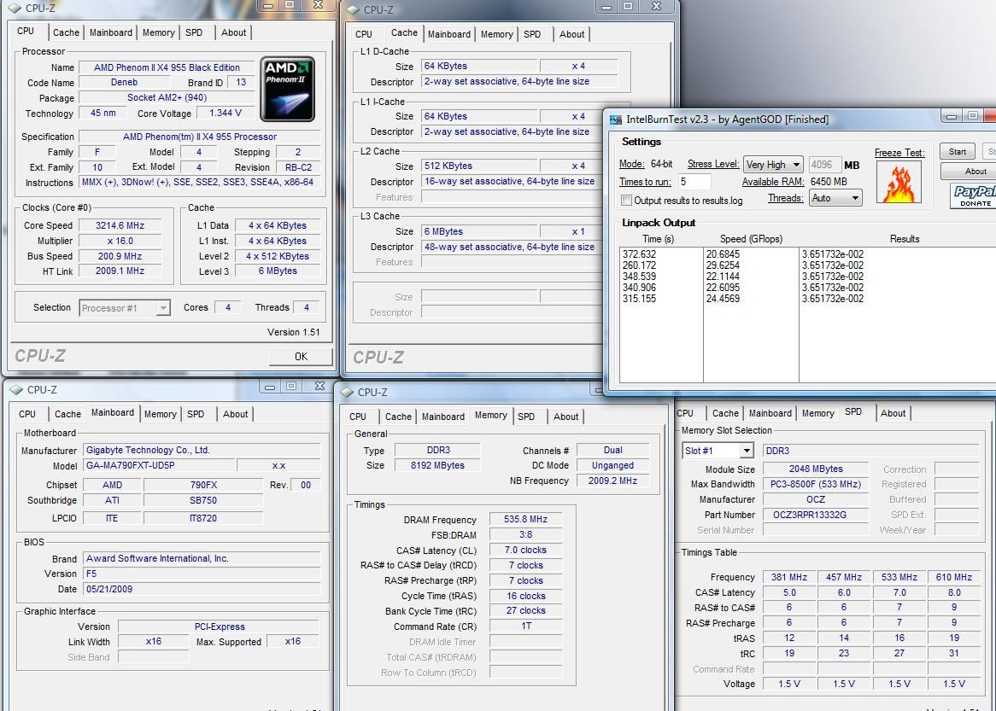
Task: Click the HT Link 2009.1 MHz value
Action: tap(120, 271)
